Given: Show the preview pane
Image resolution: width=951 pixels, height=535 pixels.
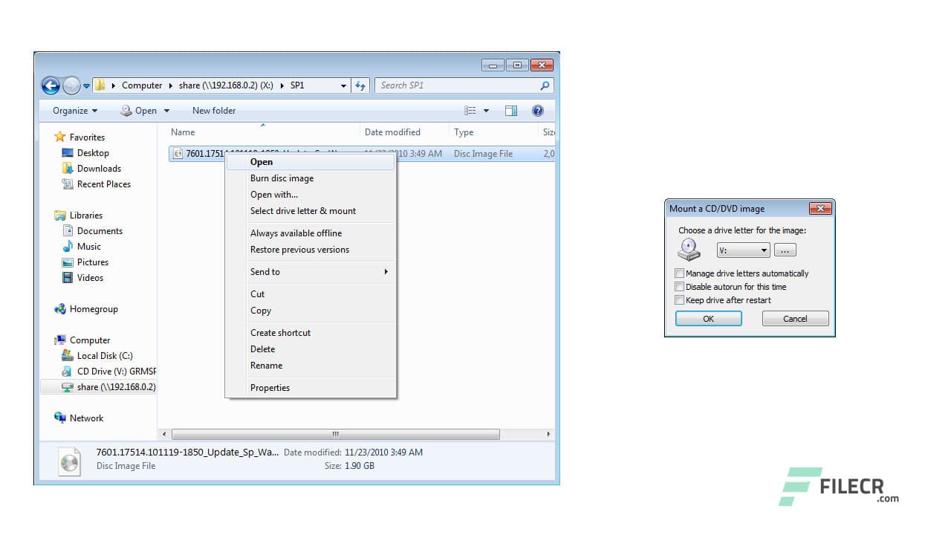Looking at the screenshot, I should (511, 110).
